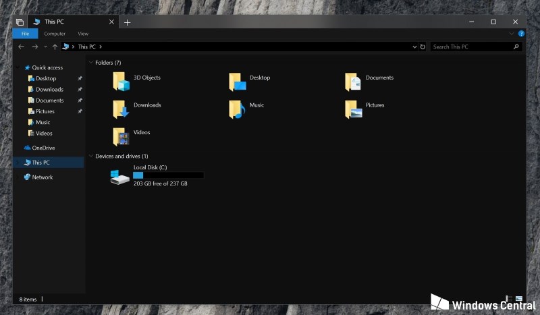Screen dimensions: 540x315
Task: Click the Search This PC field
Action: [471, 47]
